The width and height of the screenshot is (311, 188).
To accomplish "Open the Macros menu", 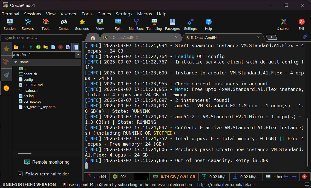I will (144, 14).
